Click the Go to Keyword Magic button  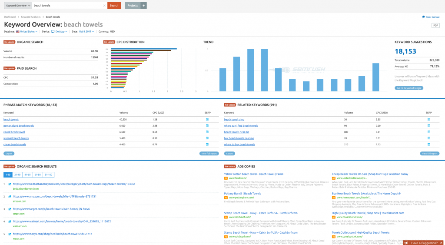[409, 88]
